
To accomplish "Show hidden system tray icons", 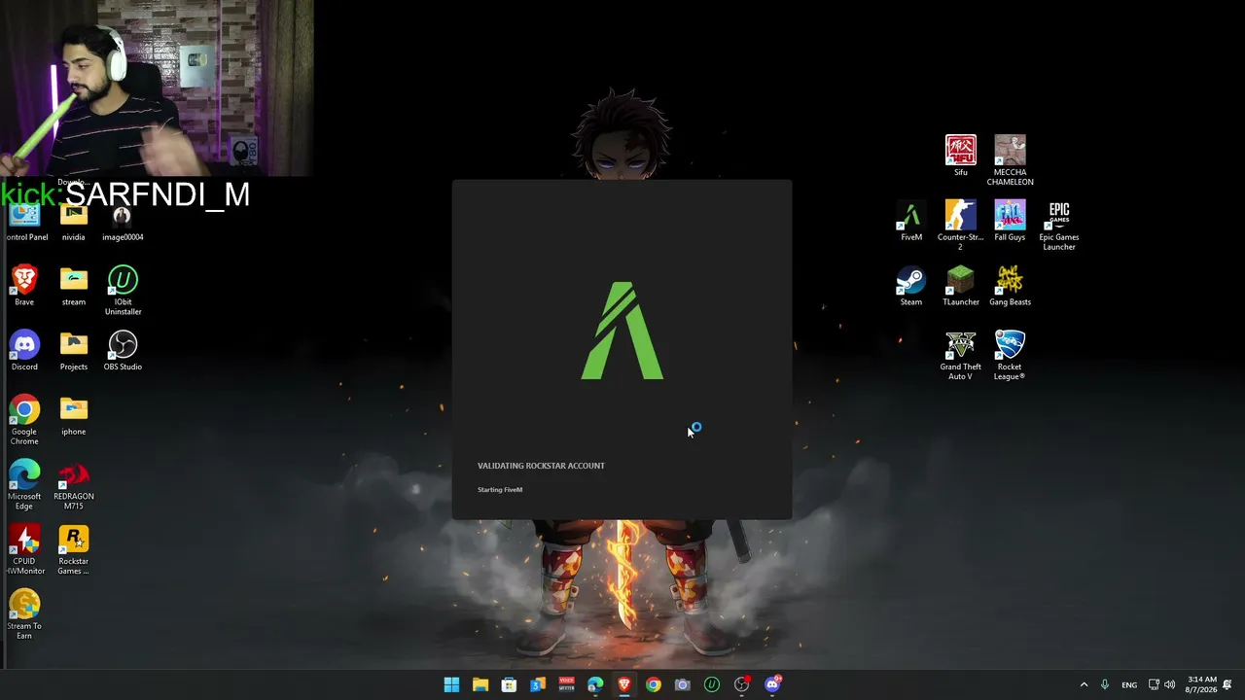I will pyautogui.click(x=1084, y=684).
